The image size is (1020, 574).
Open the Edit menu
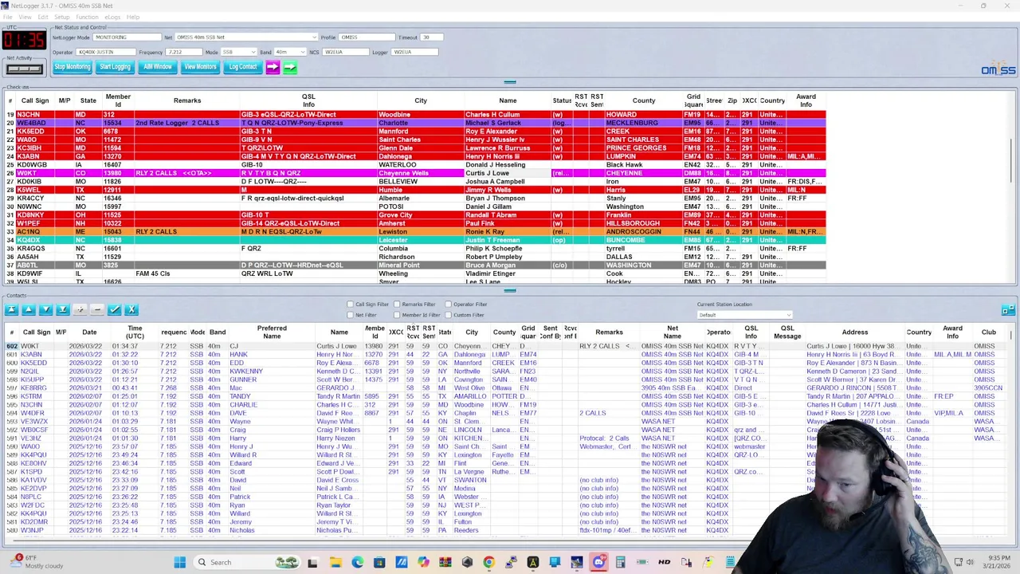tap(42, 17)
